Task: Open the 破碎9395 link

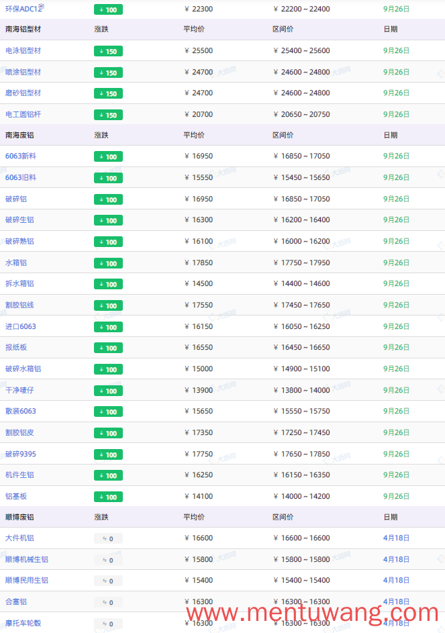Action: (21, 454)
